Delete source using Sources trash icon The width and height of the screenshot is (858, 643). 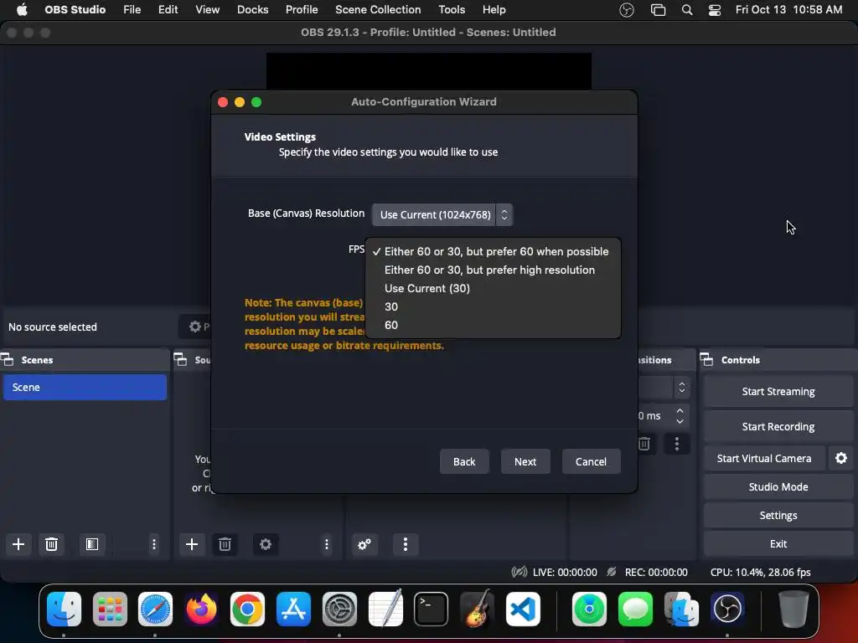[225, 544]
